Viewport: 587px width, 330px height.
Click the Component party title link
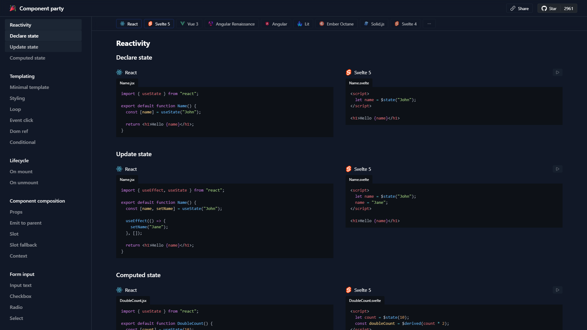tap(42, 9)
